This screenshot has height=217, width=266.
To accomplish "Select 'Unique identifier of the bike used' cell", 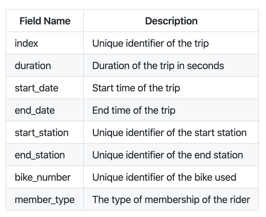I will [x=164, y=177].
